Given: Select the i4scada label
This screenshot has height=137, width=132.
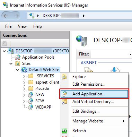Looking at the screenshot, I should coord(42,88).
